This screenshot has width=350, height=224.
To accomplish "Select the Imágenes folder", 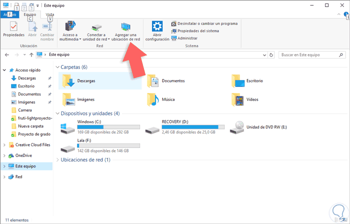I will (x=78, y=99).
